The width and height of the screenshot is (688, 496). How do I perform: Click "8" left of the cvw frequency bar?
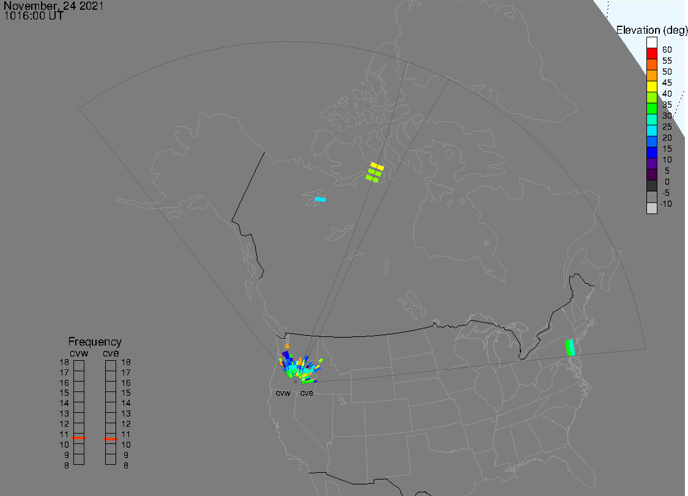point(66,465)
